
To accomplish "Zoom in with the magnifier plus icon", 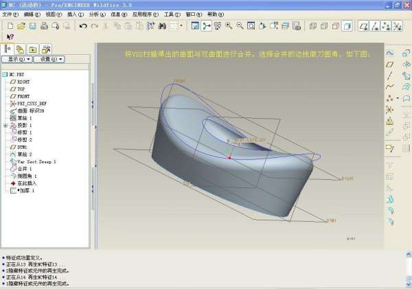I will [x=229, y=26].
